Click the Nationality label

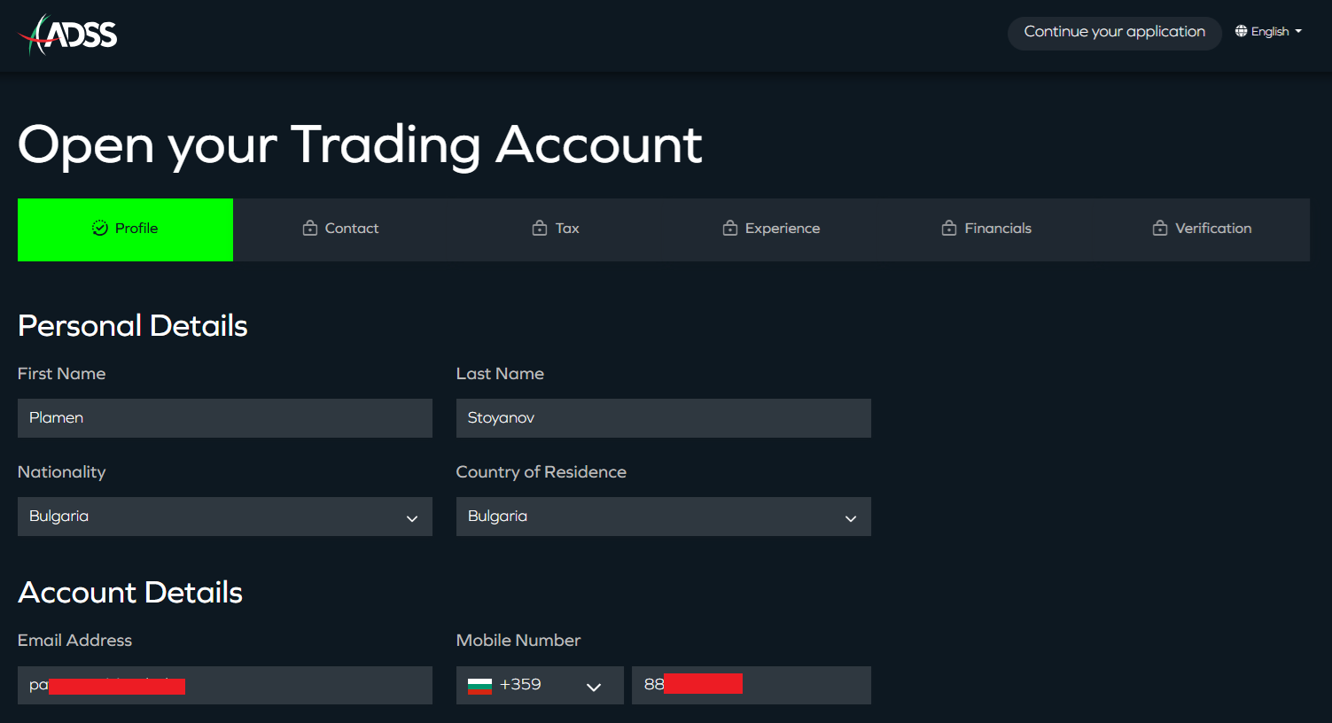tap(62, 472)
